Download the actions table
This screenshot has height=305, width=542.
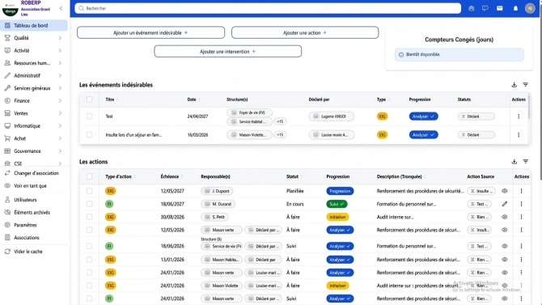coord(514,162)
